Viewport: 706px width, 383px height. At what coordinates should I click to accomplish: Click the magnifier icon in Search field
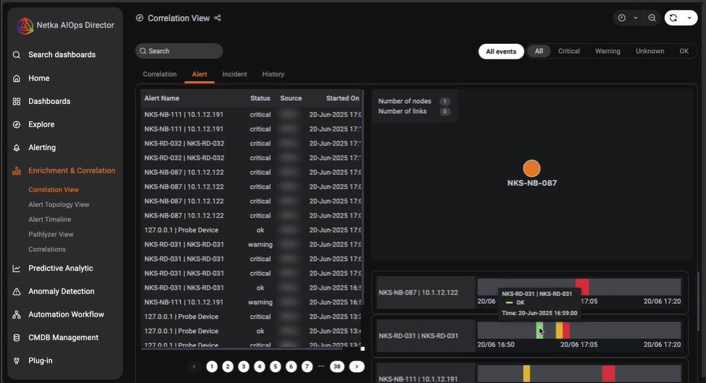click(143, 51)
